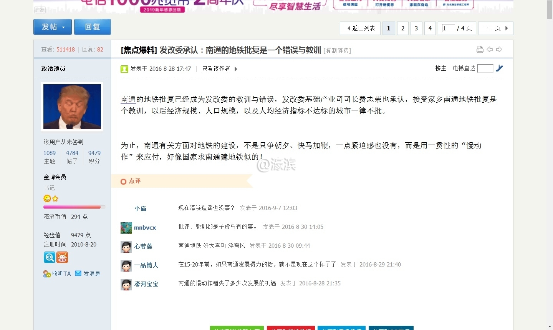Go to next thread via right arrow icon
The height and width of the screenshot is (330, 553).
click(x=499, y=50)
